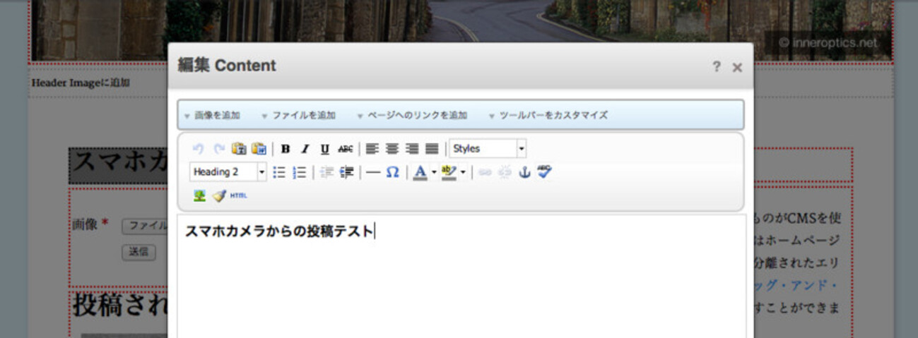Click the Spellcheck ABC checkmark icon
This screenshot has width=918, height=338.
pyautogui.click(x=544, y=172)
